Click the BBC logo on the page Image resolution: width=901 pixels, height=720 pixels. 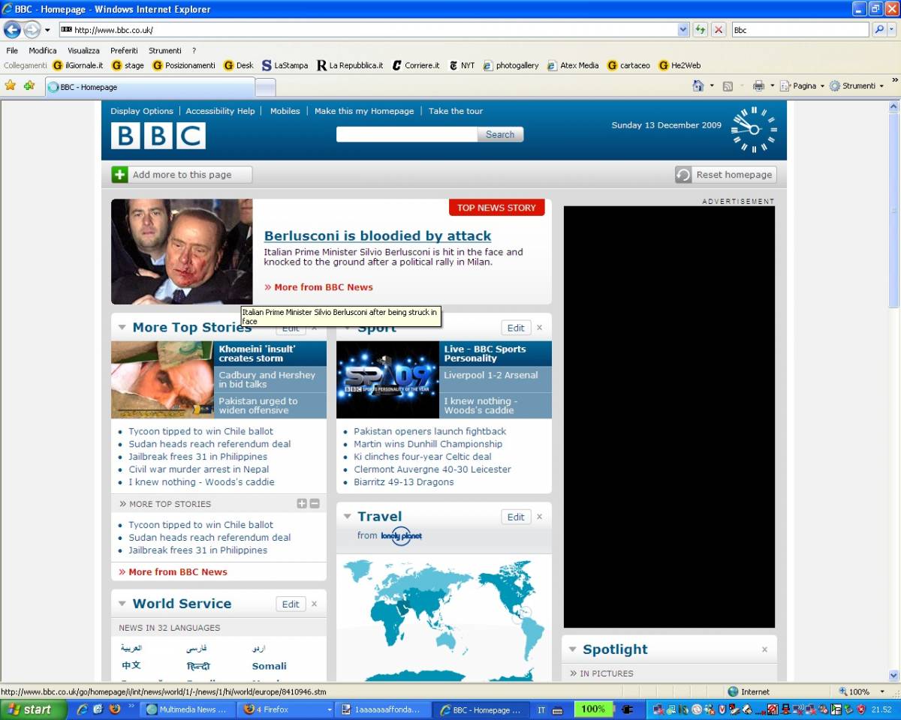158,136
